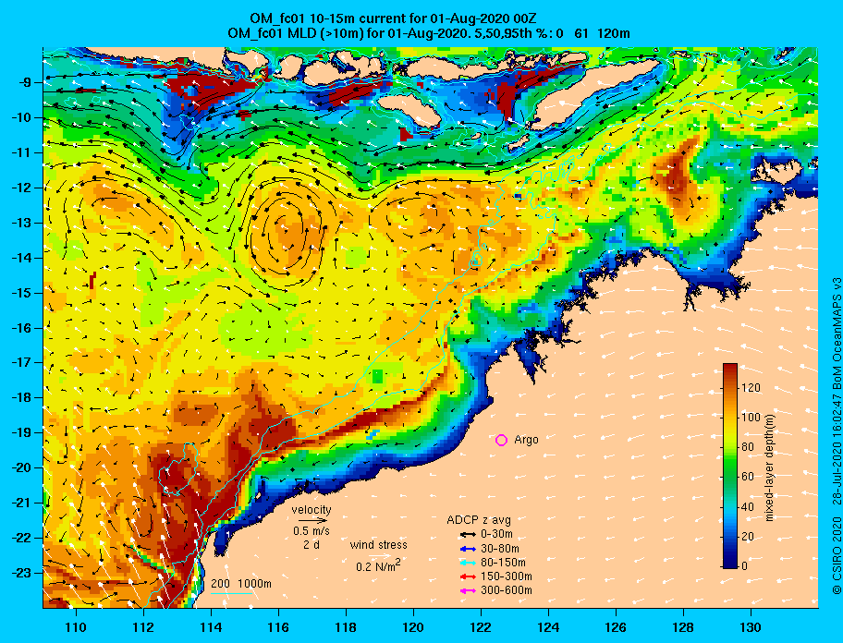Click the '0-30m' legend text
This screenshot has width=843, height=643.
tap(496, 535)
